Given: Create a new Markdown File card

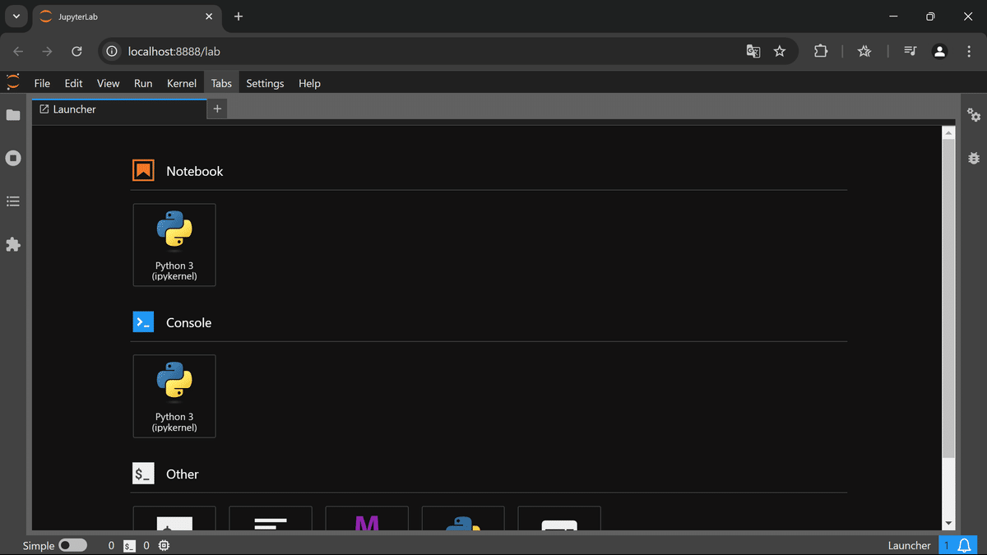Looking at the screenshot, I should (367, 519).
